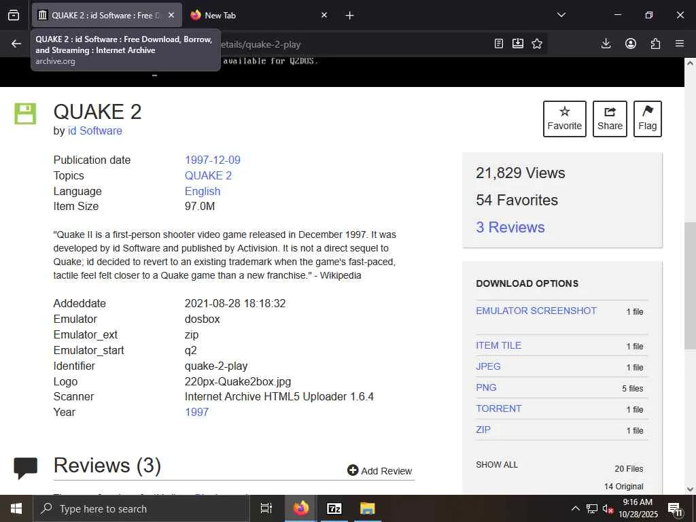696x522 pixels.
Task: Open QUAKE 2 topic link
Action: 208,176
